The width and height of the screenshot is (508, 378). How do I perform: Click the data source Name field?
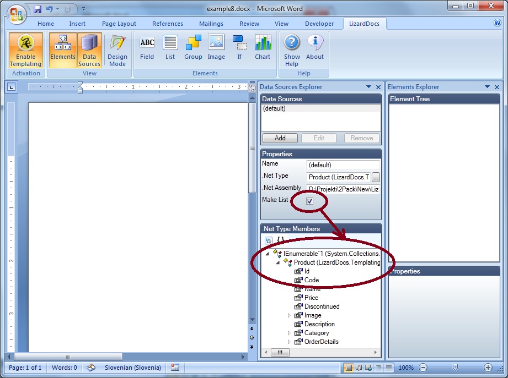tap(343, 165)
